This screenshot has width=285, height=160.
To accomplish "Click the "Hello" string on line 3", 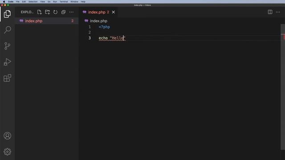I will (x=118, y=38).
